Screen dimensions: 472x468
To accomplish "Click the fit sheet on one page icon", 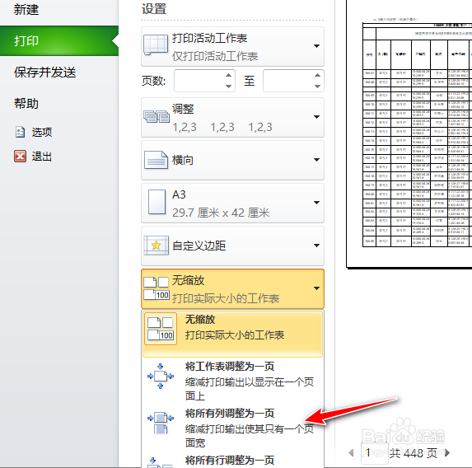I will (161, 376).
